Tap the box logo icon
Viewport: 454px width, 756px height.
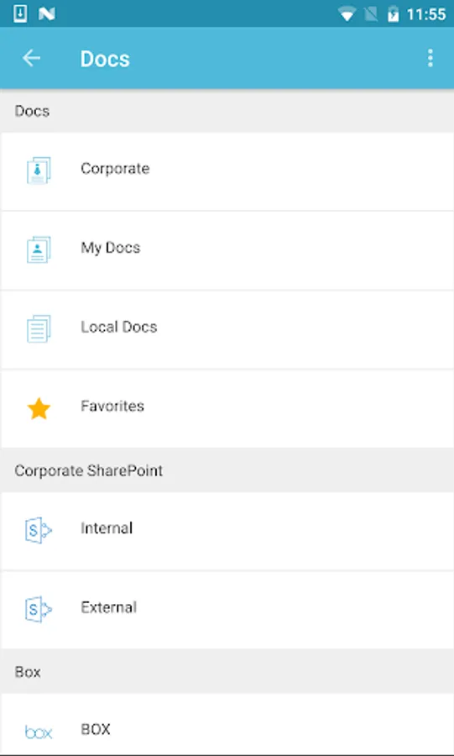tap(39, 732)
